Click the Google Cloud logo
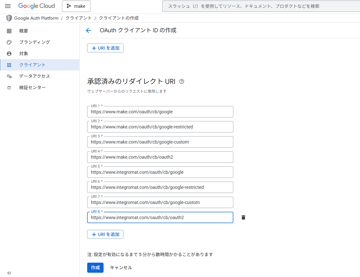This screenshot has width=360, height=277. point(37,6)
